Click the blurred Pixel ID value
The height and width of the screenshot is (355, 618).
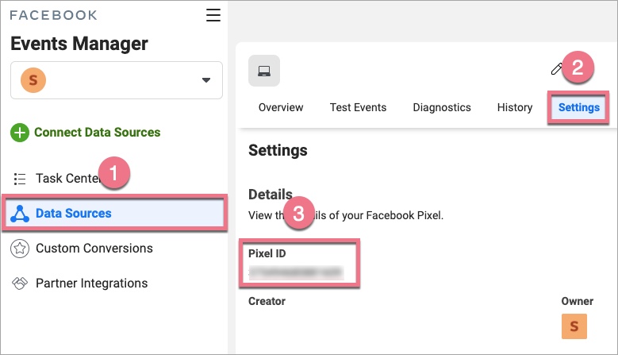pos(295,272)
